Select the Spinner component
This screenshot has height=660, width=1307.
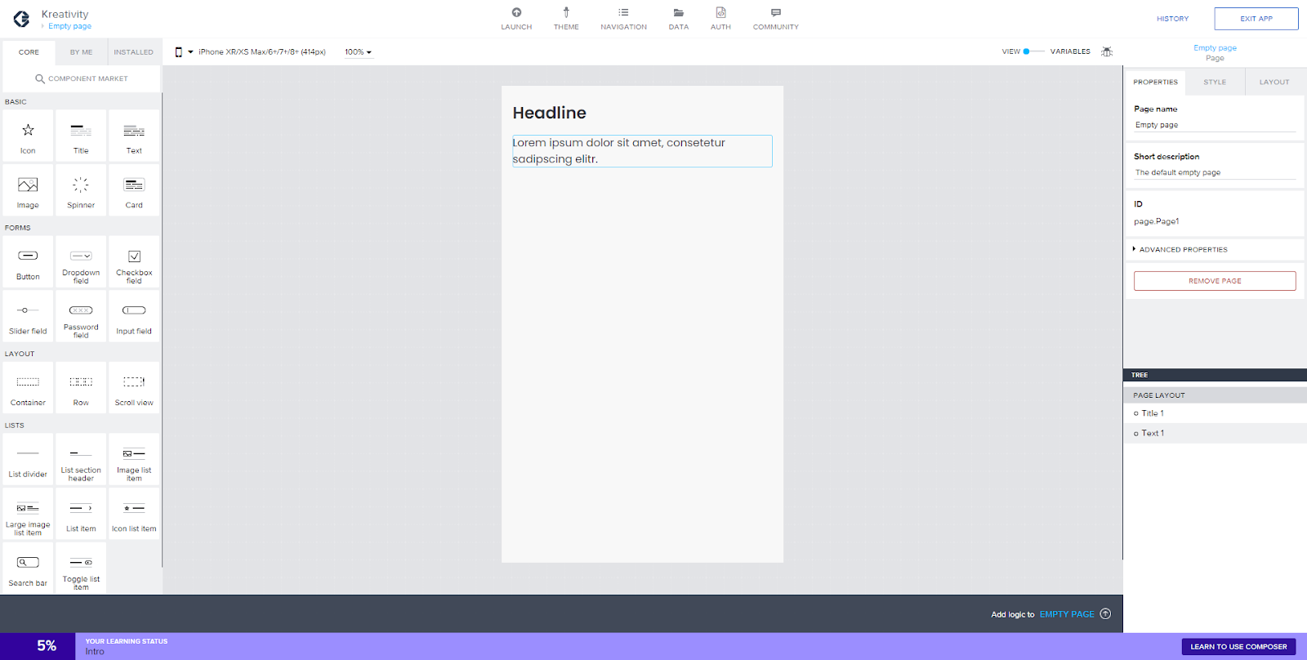[x=81, y=190]
